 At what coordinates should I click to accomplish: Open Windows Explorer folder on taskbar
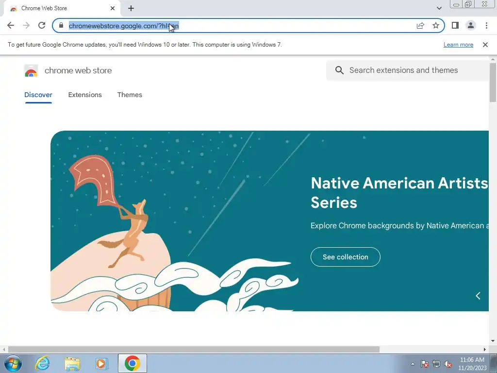tap(72, 363)
